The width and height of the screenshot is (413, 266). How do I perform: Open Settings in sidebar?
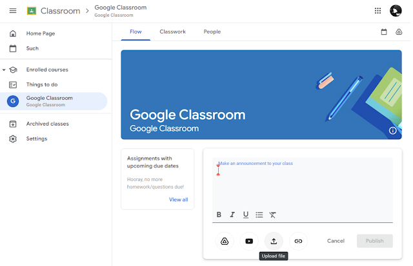(37, 138)
